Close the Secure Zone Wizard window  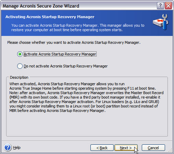tap(168, 5)
